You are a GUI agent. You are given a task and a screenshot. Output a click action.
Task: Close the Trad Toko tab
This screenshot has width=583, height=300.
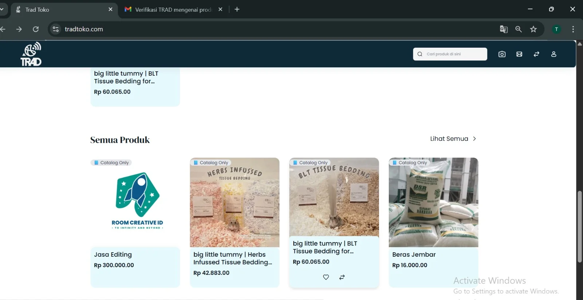(110, 9)
